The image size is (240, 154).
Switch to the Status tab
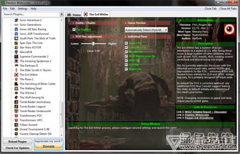(74, 15)
